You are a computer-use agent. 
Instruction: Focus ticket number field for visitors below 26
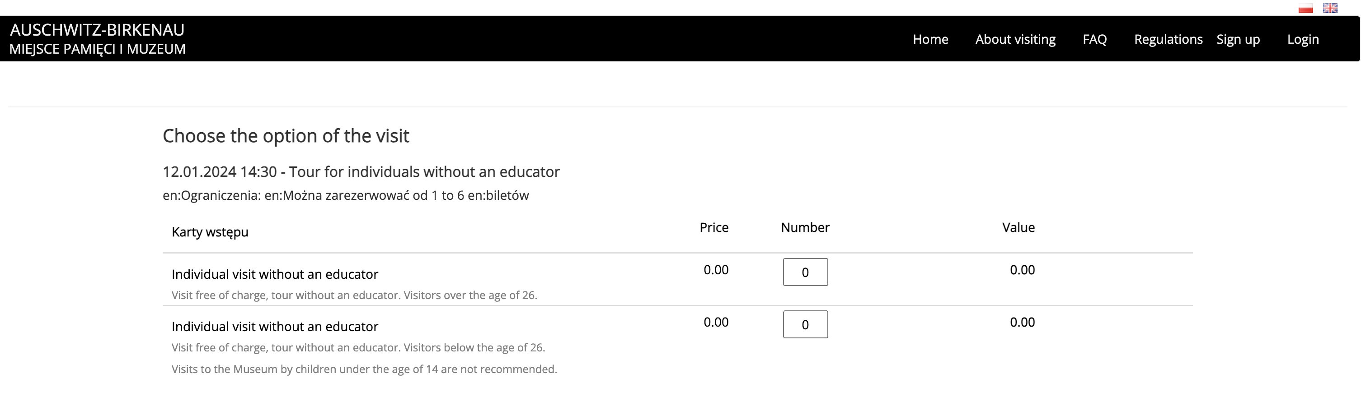[805, 324]
